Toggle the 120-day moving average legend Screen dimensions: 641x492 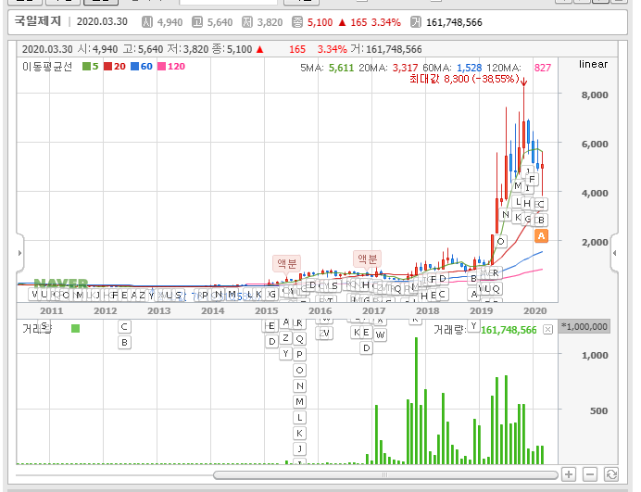(171, 67)
